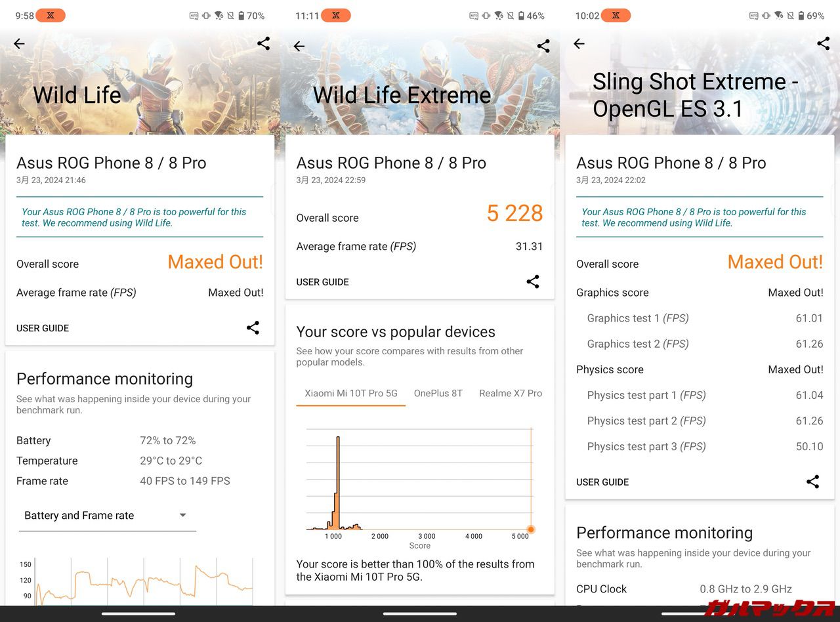
Task: Click the orange score marker on the chart
Action: coord(531,529)
